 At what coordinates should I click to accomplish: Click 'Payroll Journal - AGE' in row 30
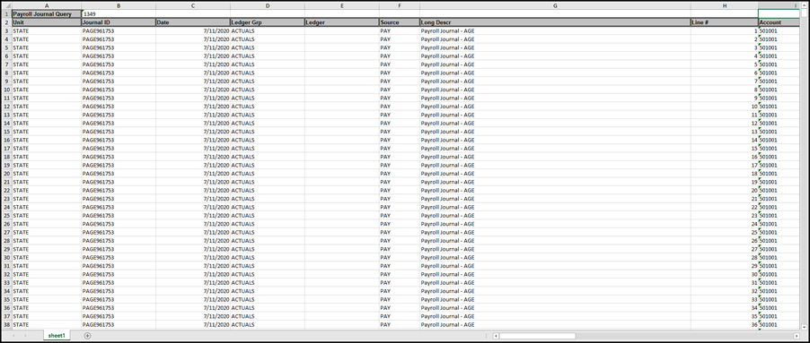point(555,258)
